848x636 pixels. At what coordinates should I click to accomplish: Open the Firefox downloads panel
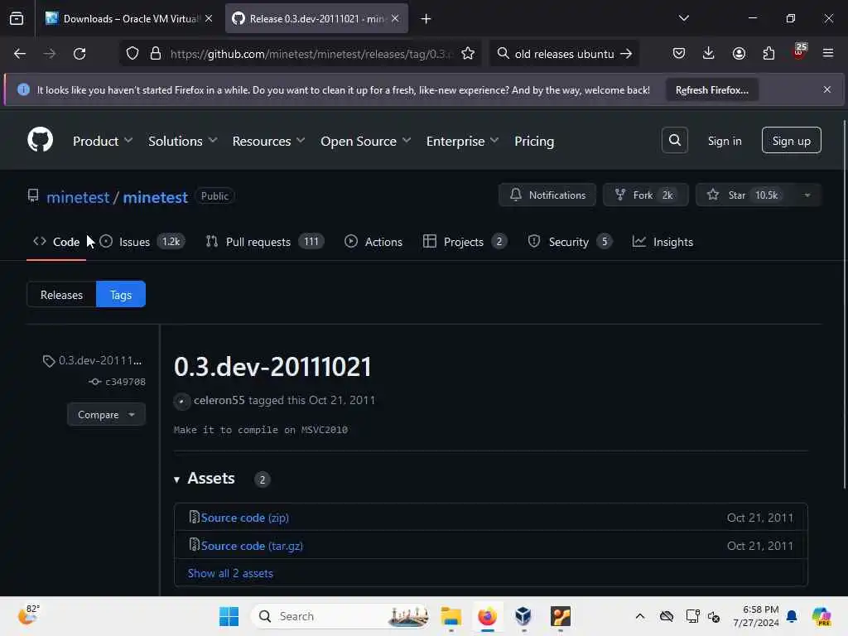tap(709, 53)
